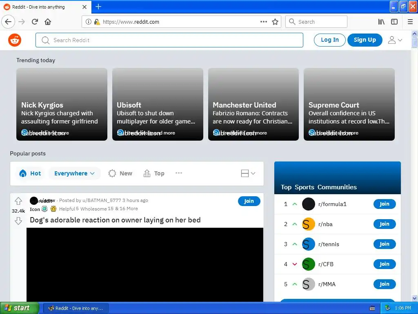Image resolution: width=418 pixels, height=314 pixels.
Task: Play the dog post video thumbnail
Action: coord(145,265)
